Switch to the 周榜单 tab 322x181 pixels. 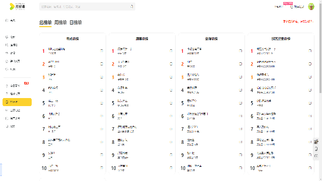pyautogui.click(x=60, y=22)
